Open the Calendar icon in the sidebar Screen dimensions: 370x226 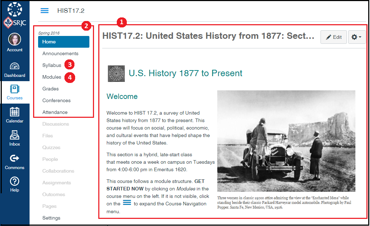pyautogui.click(x=15, y=112)
